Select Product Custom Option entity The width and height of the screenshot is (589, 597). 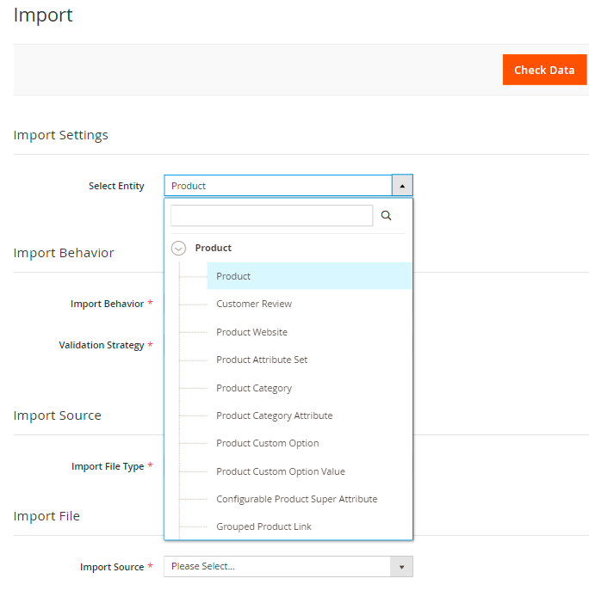click(268, 443)
